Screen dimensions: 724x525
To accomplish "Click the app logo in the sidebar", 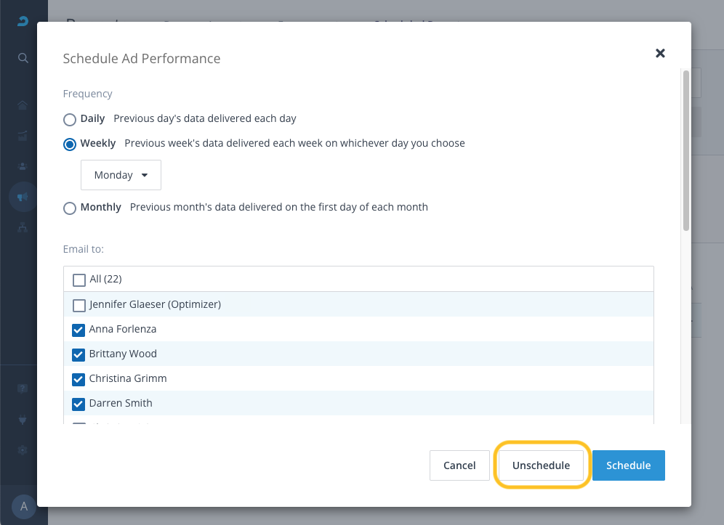I will click(23, 21).
